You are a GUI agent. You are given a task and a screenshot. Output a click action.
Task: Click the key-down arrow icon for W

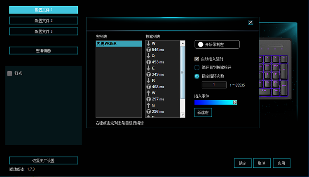148,43
